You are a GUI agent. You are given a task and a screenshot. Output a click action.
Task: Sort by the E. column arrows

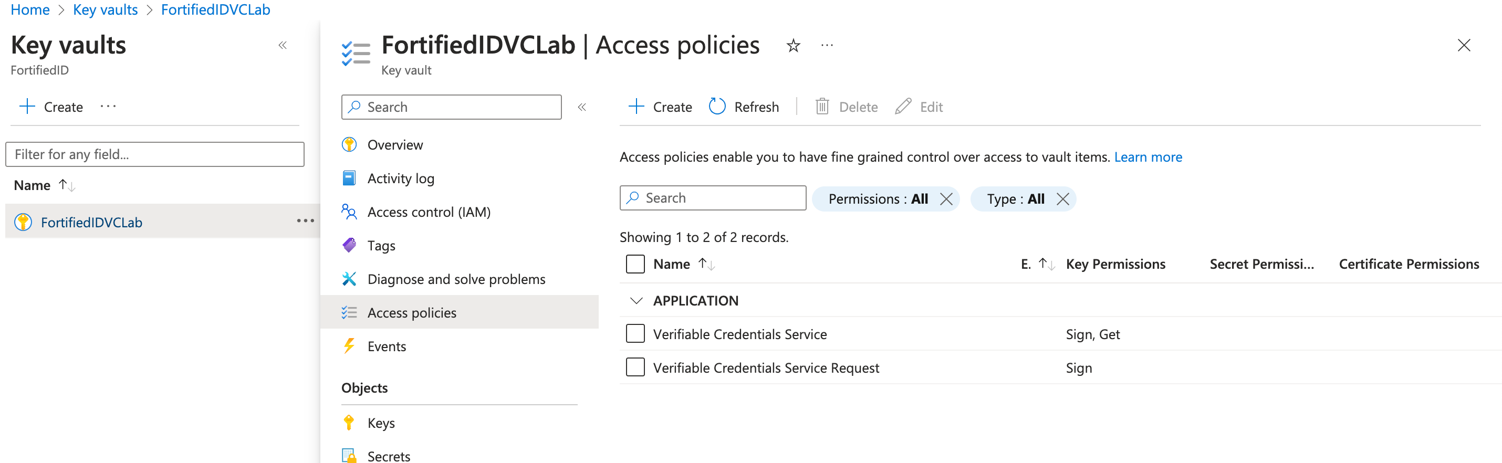(x=1047, y=264)
